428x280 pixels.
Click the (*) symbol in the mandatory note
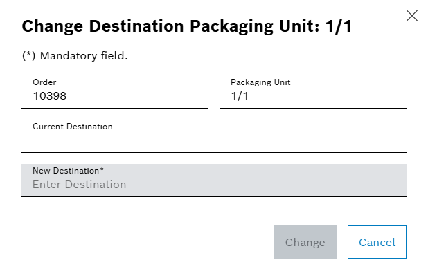28,56
